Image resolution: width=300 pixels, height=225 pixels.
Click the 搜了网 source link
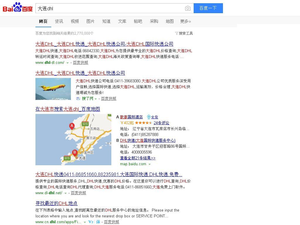pyautogui.click(x=87, y=98)
